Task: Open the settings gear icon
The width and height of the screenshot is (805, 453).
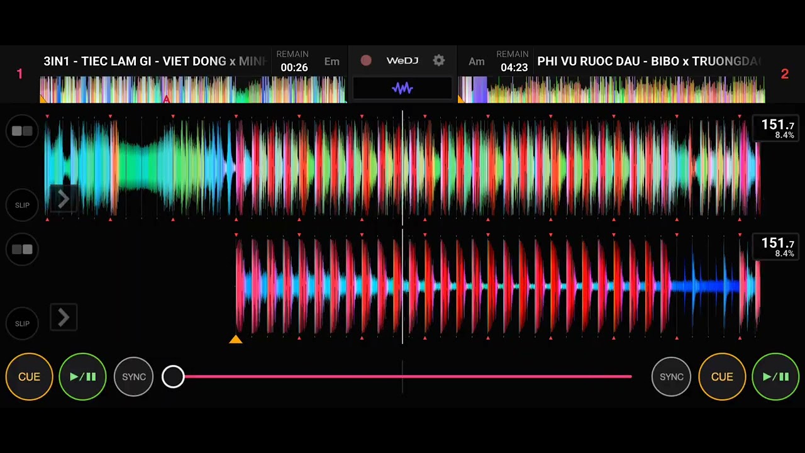Action: click(x=439, y=61)
